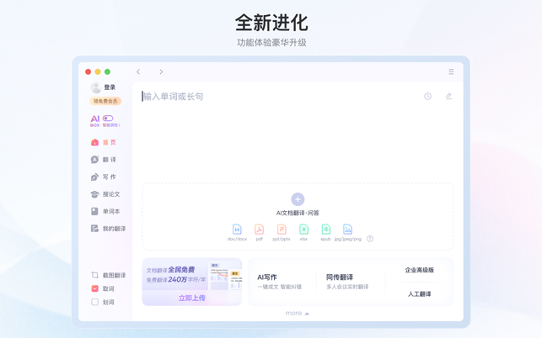Select the xlsx file type icon
542x338 pixels.
point(303,230)
